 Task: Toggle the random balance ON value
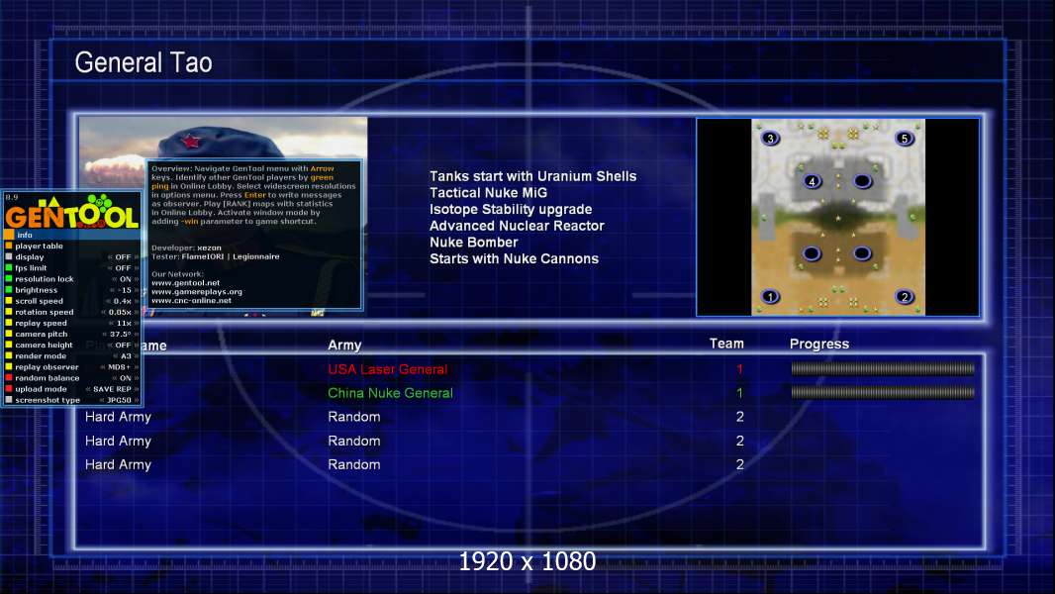point(125,378)
